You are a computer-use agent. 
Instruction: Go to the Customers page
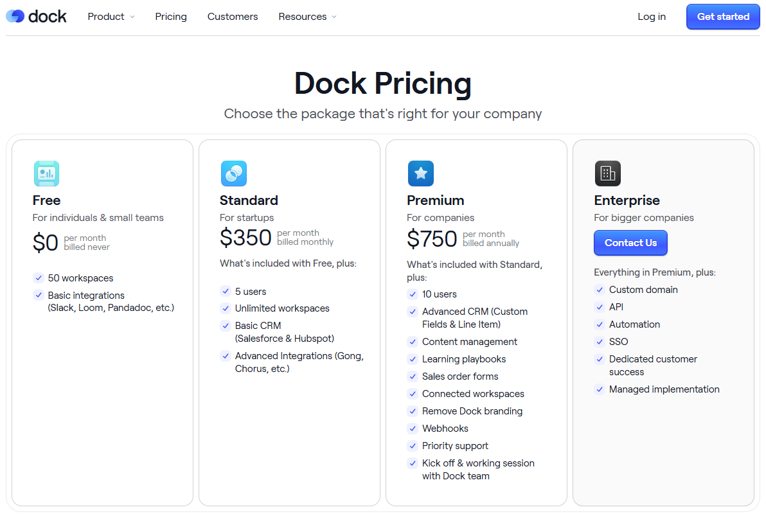233,17
